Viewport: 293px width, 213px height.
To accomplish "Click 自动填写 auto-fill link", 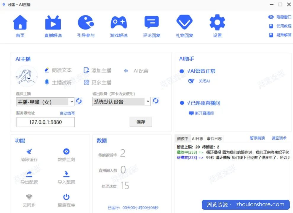I will (67, 113).
